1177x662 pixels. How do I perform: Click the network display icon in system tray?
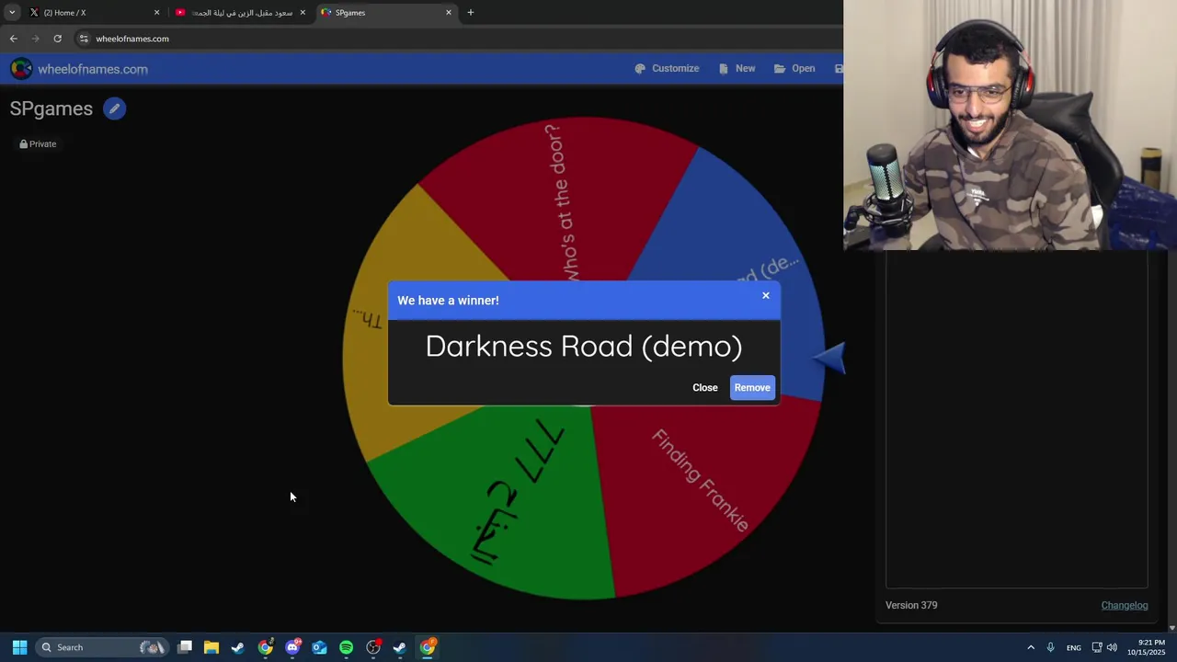[x=1096, y=647]
